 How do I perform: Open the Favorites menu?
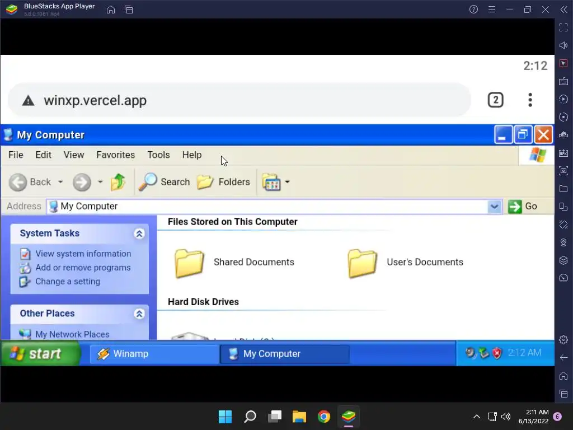(x=115, y=155)
